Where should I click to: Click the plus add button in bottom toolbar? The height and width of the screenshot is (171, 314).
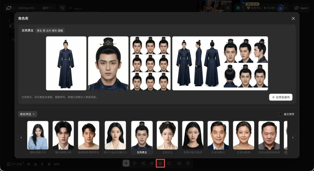[126, 163]
